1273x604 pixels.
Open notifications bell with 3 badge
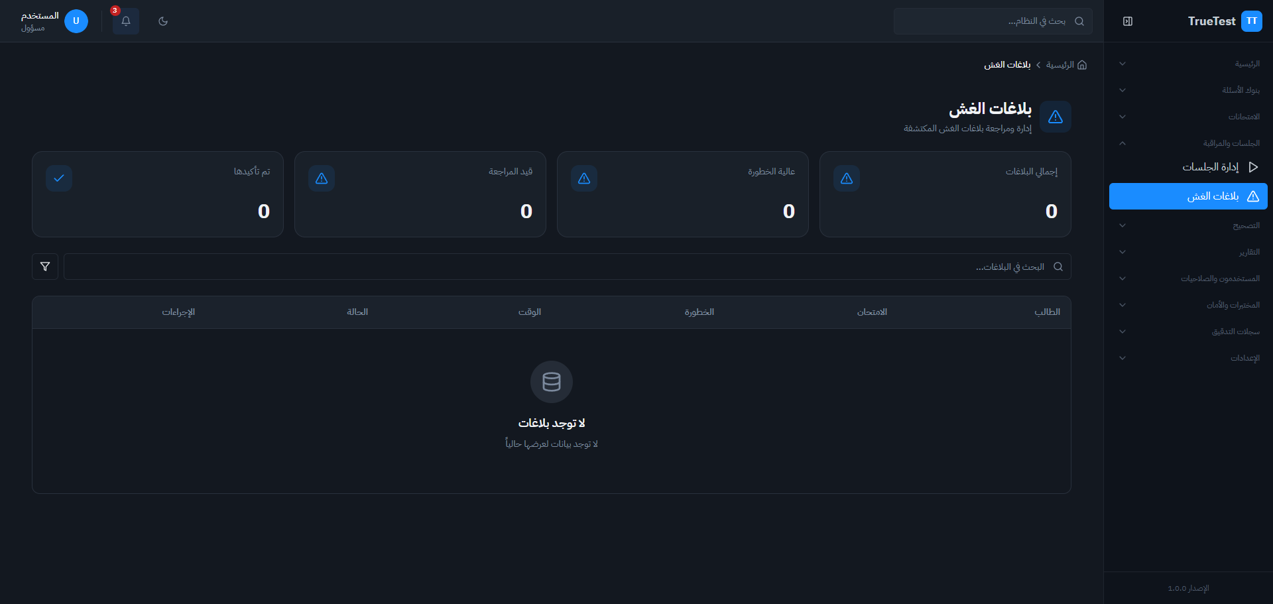pos(126,21)
